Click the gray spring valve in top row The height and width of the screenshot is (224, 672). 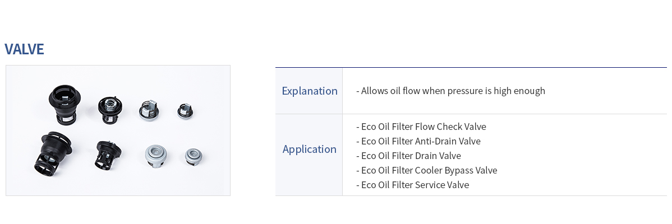149,109
